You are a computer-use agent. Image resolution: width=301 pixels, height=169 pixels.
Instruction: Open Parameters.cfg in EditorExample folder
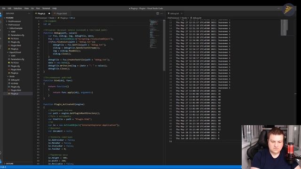[x=17, y=35]
